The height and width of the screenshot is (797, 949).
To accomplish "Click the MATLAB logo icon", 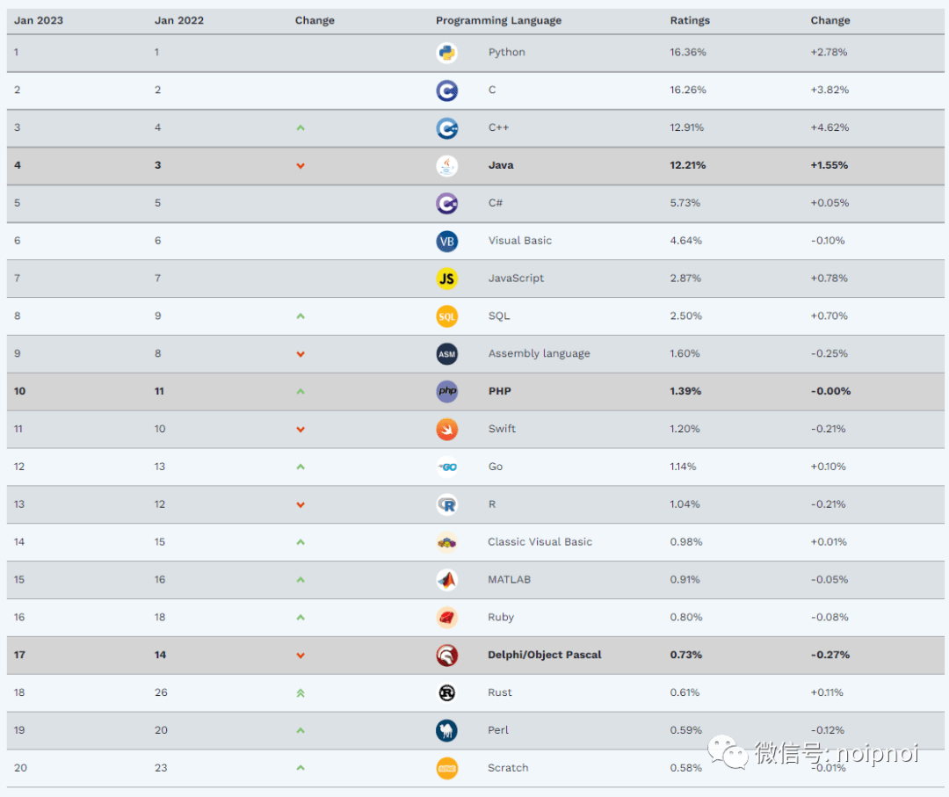I will click(447, 580).
